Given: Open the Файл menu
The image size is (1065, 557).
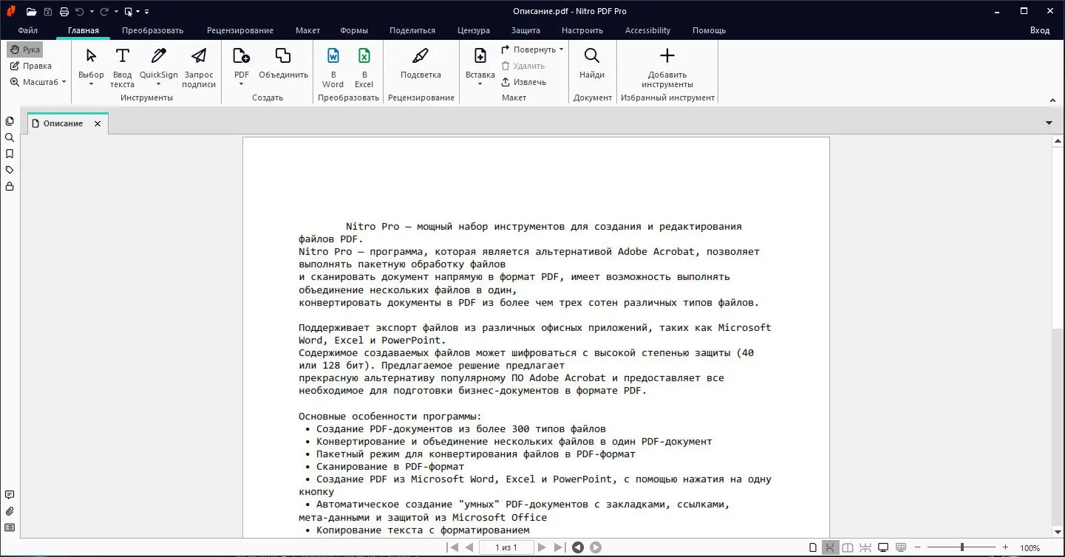Looking at the screenshot, I should coord(27,30).
